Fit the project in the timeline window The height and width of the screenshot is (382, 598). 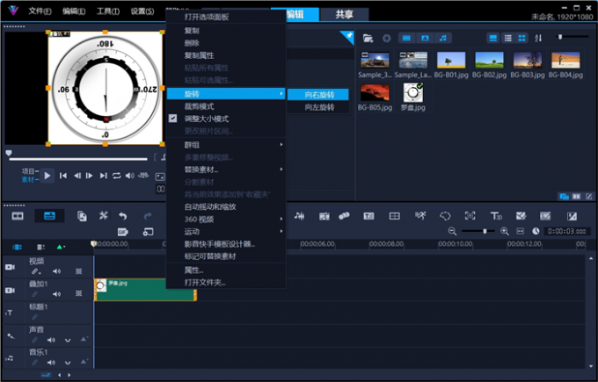[521, 231]
